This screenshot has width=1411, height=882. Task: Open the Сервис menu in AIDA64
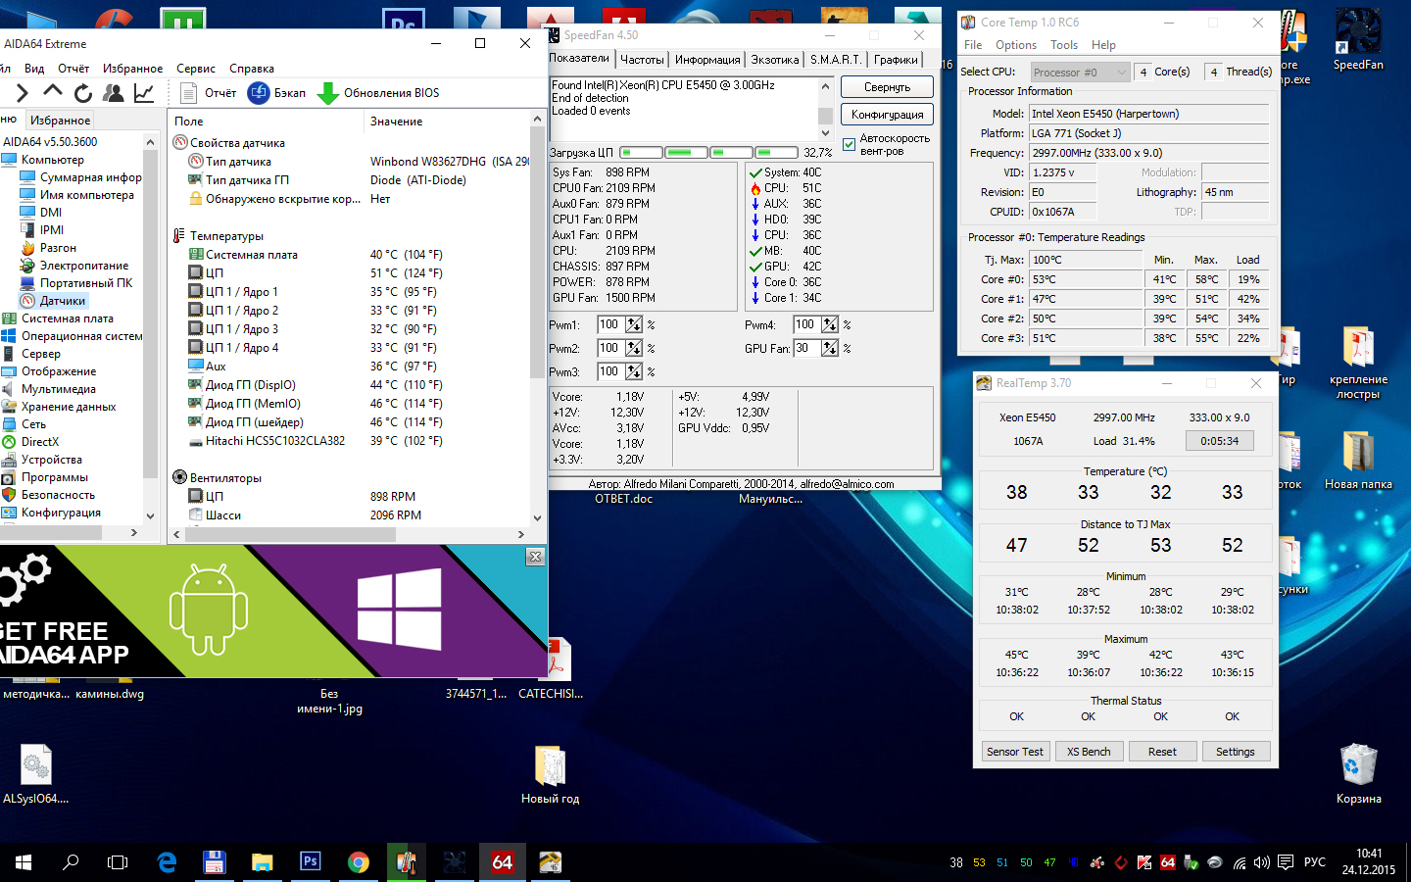(196, 69)
